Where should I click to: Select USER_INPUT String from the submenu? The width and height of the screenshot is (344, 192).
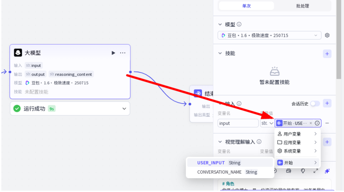coord(219,163)
